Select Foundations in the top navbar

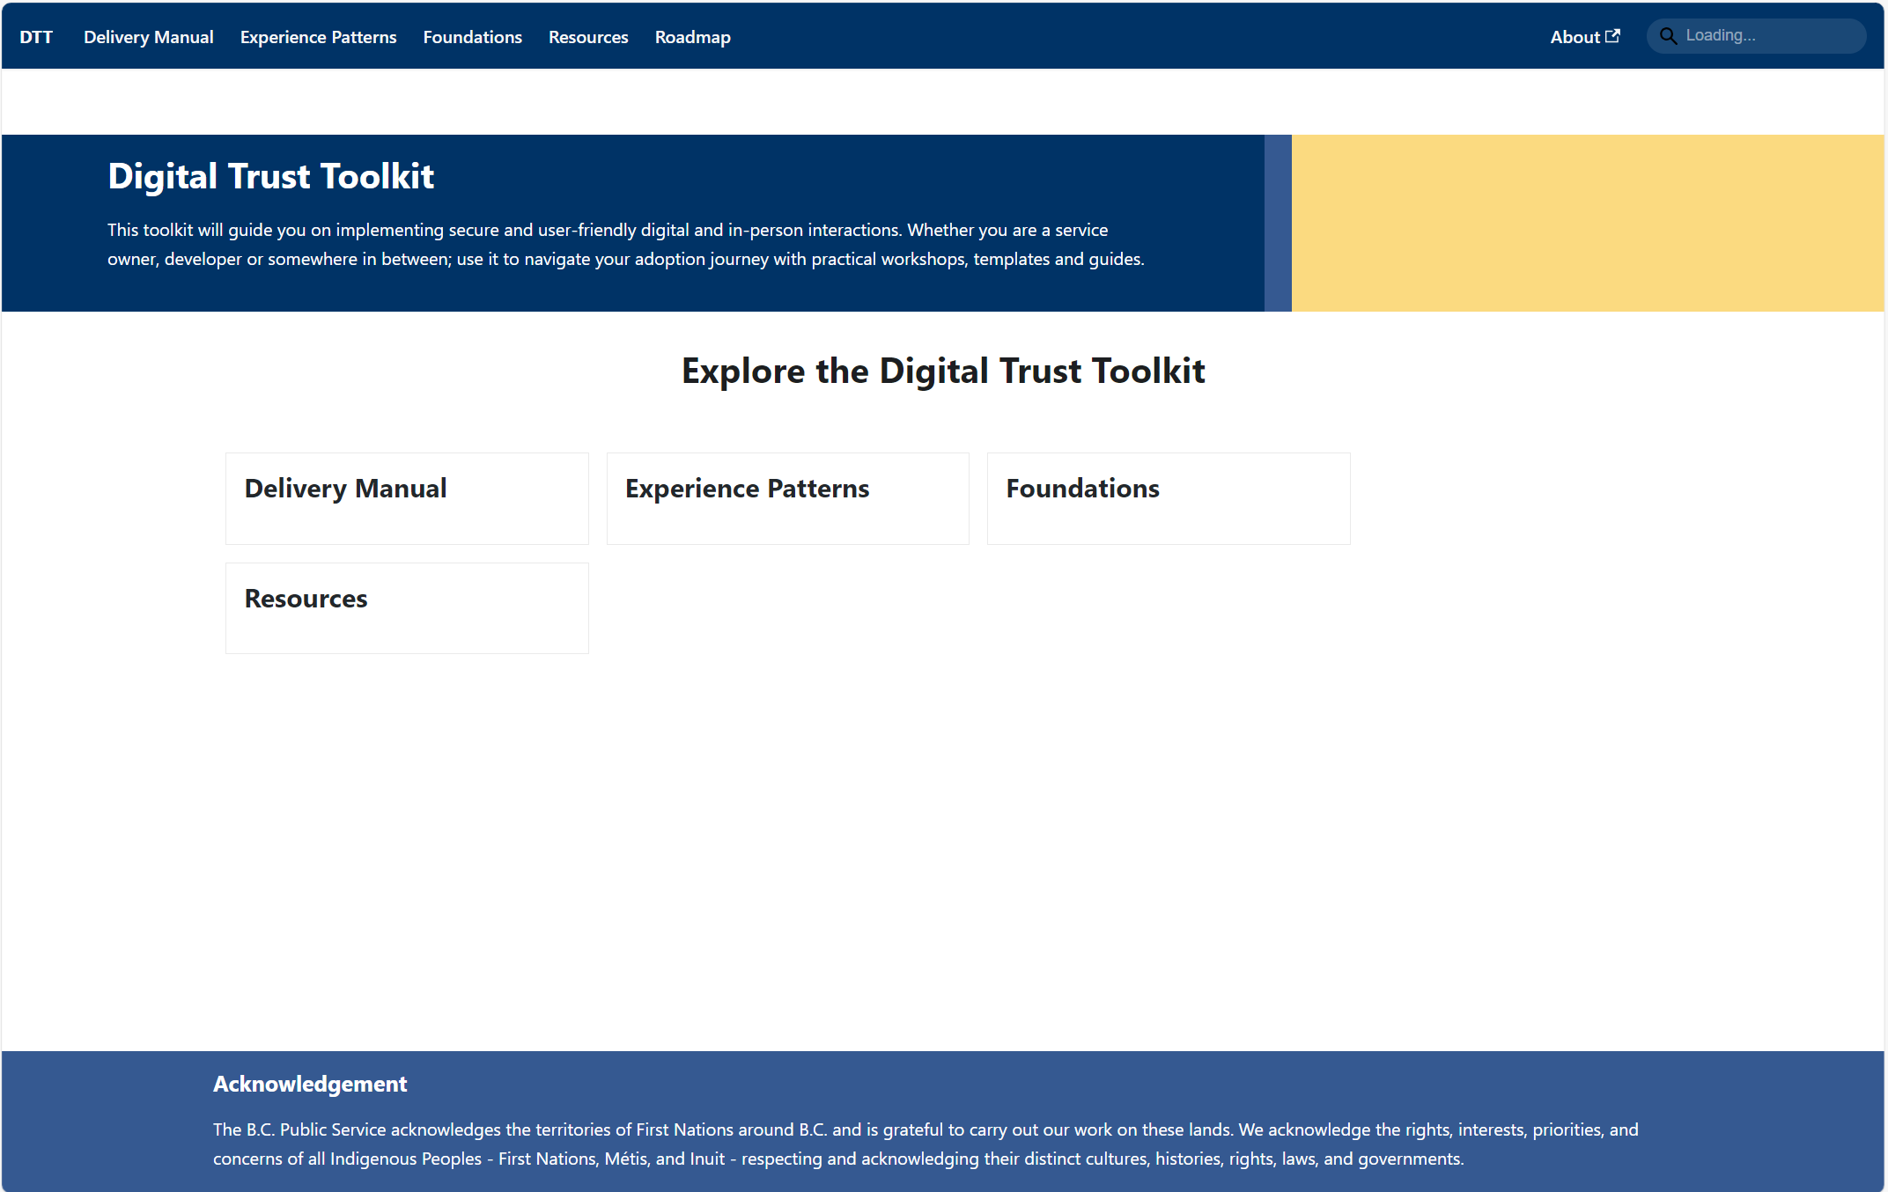[x=472, y=37]
